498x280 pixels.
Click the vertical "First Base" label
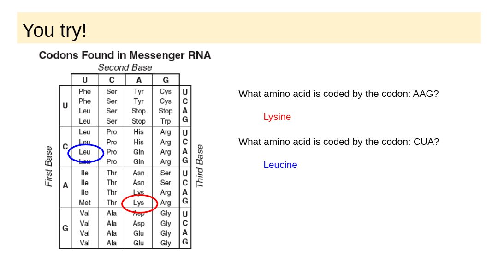coord(48,167)
